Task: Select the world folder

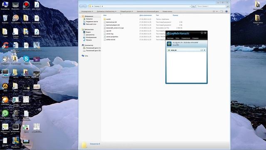Action: pos(108,19)
